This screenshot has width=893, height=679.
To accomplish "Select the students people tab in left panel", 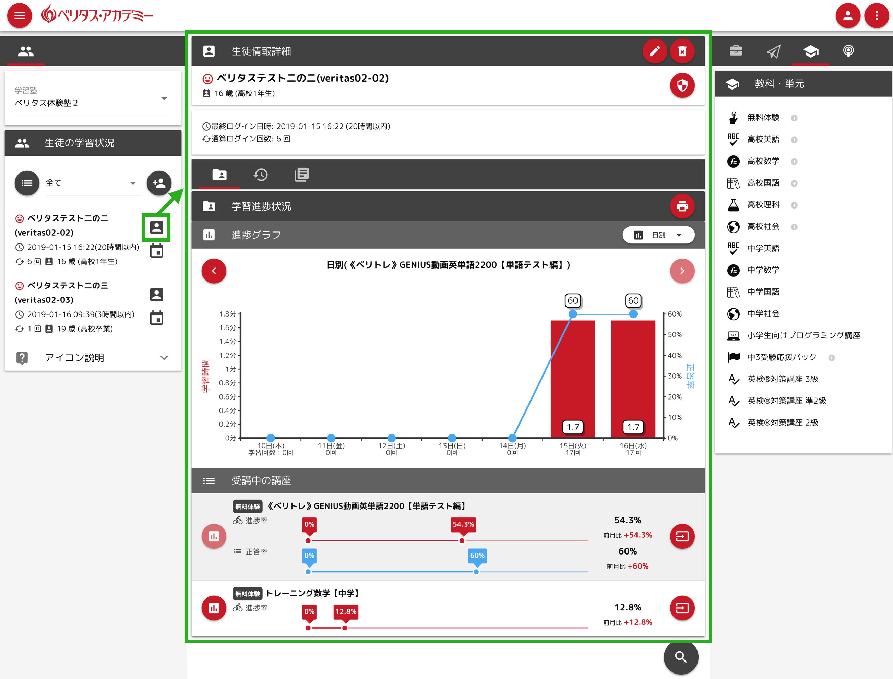I will 26,51.
